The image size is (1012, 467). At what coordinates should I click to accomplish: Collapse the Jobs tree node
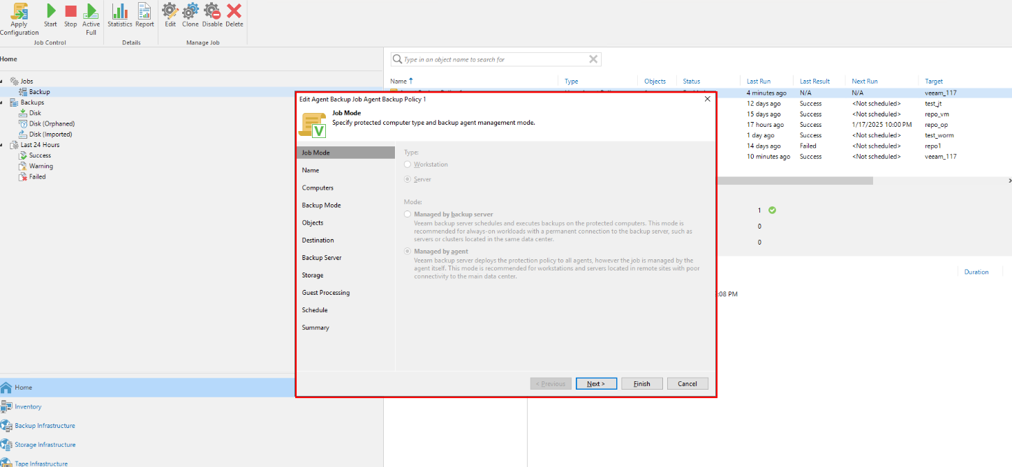(2, 82)
